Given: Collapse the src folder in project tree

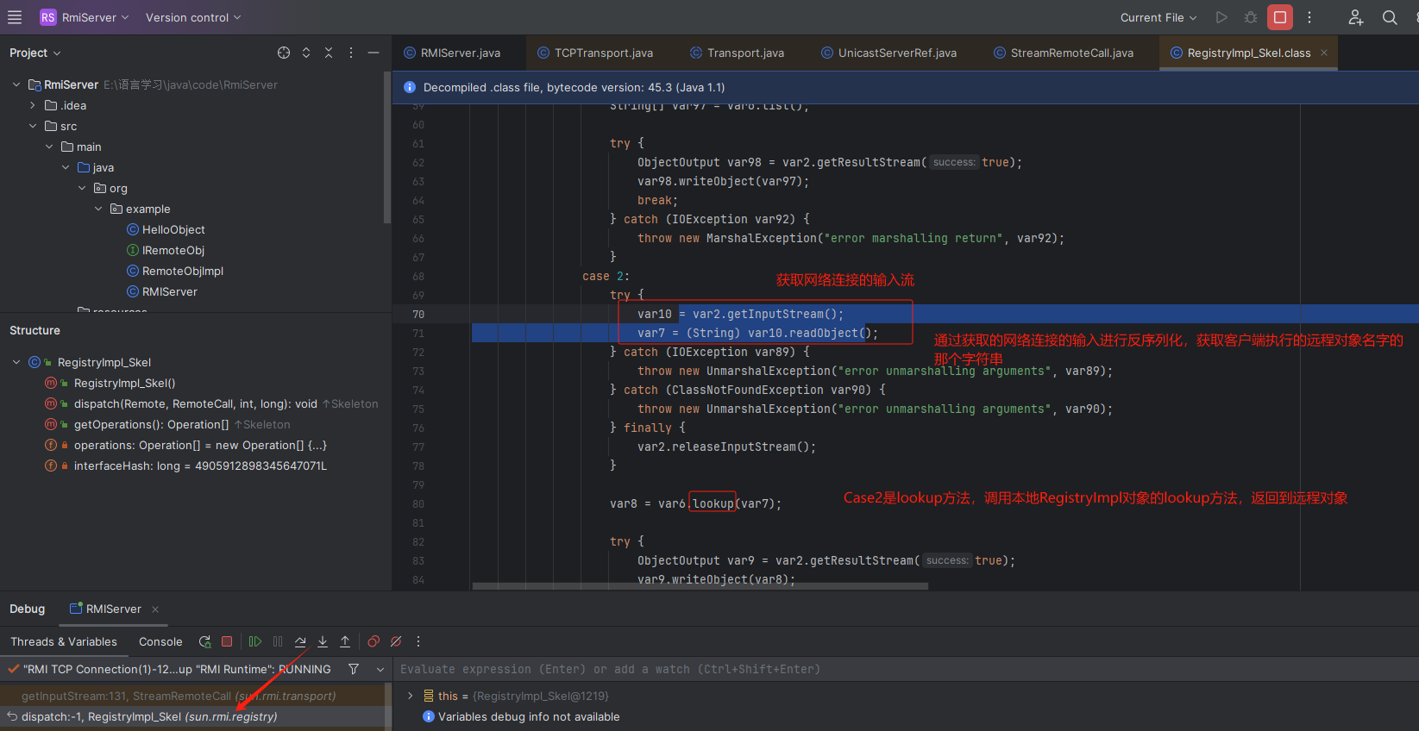Looking at the screenshot, I should coord(33,126).
